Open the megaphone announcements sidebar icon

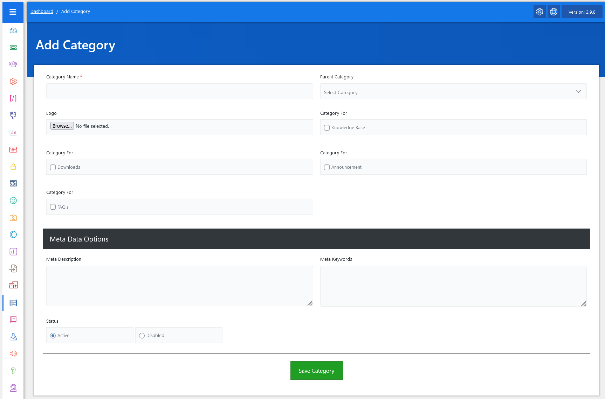[13, 353]
